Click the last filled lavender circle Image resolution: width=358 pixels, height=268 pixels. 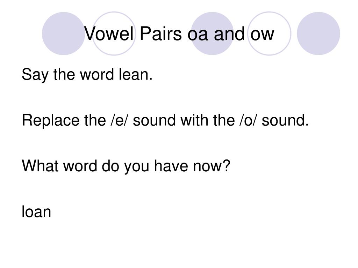pos(318,33)
